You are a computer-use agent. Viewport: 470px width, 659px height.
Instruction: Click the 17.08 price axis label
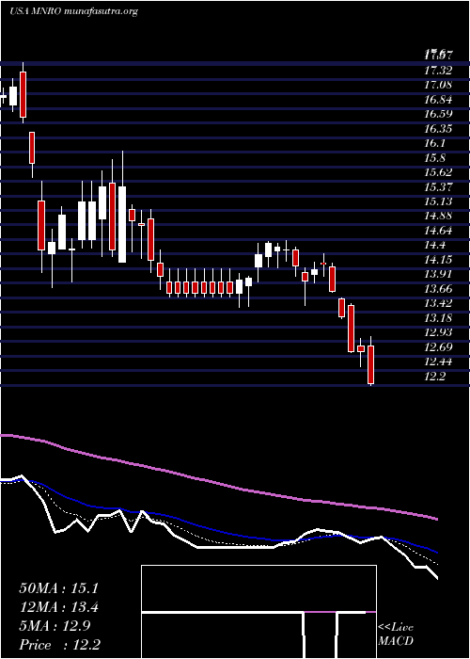(438, 86)
